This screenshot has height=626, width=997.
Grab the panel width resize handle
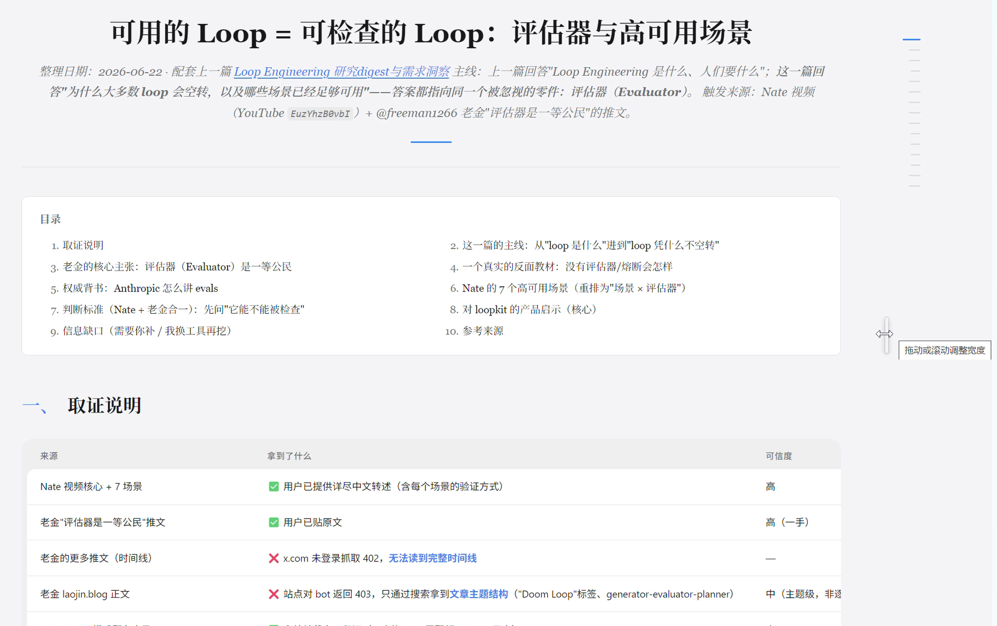[886, 334]
